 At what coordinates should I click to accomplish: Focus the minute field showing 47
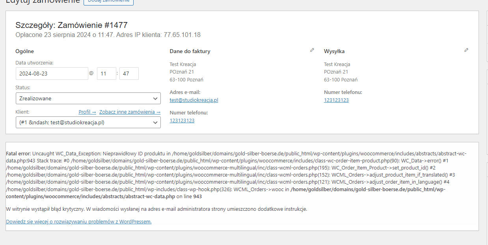click(129, 74)
